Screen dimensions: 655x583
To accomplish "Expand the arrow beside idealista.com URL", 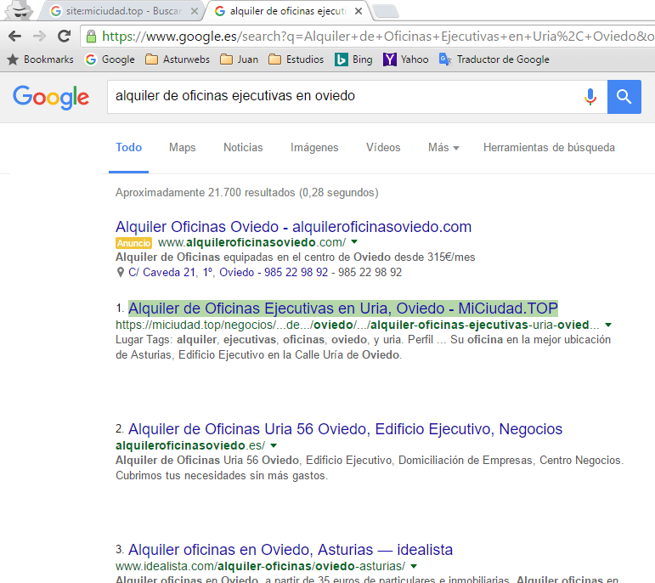I will (414, 566).
